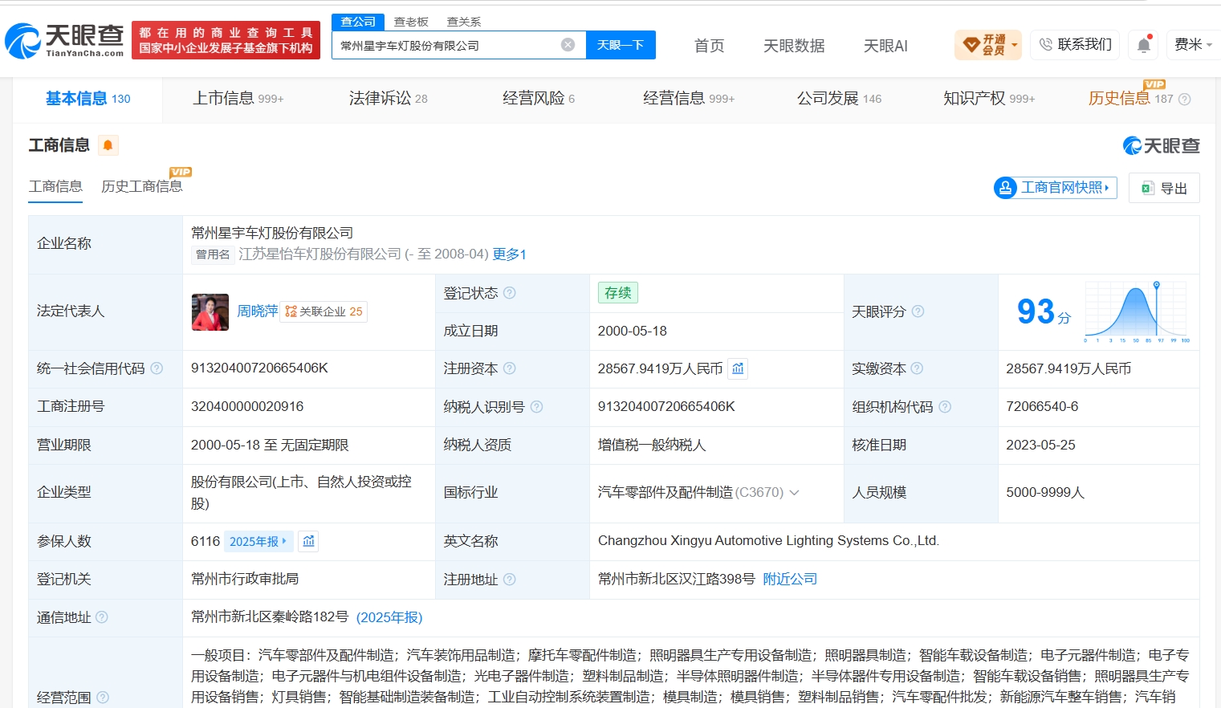The height and width of the screenshot is (708, 1221).
Task: Click the red 国家中小企业发展子基金 banner
Action: pos(226,40)
